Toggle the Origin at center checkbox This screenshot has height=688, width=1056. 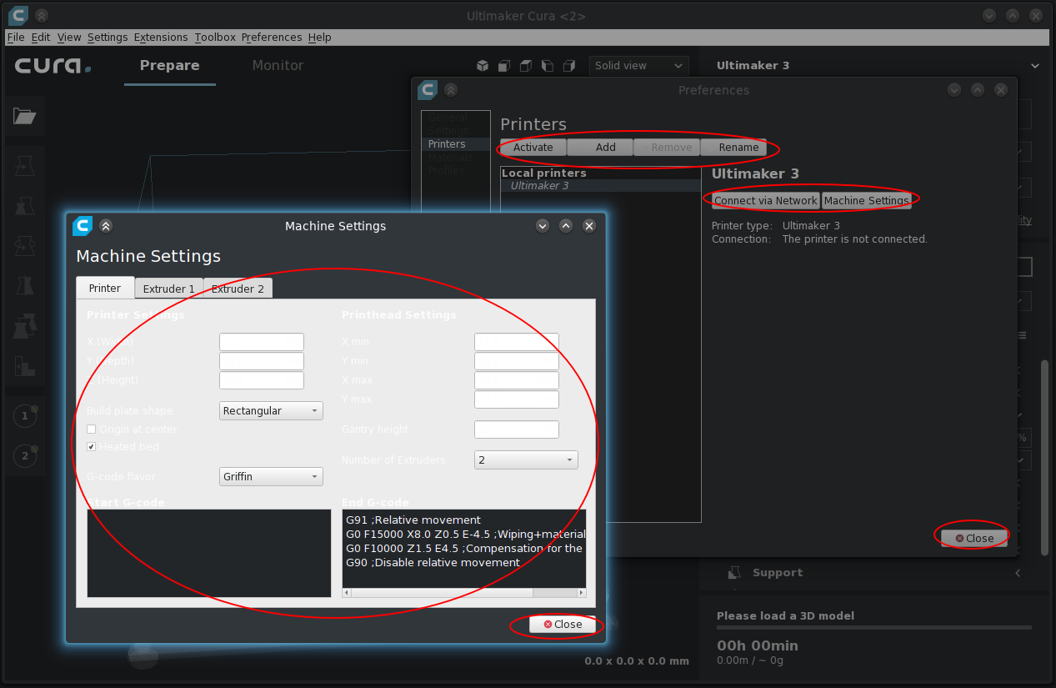92,429
